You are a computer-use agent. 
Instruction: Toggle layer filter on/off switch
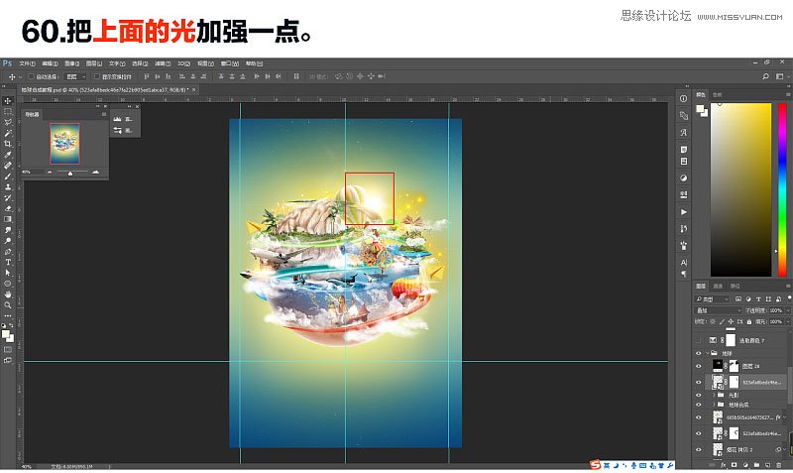click(790, 298)
